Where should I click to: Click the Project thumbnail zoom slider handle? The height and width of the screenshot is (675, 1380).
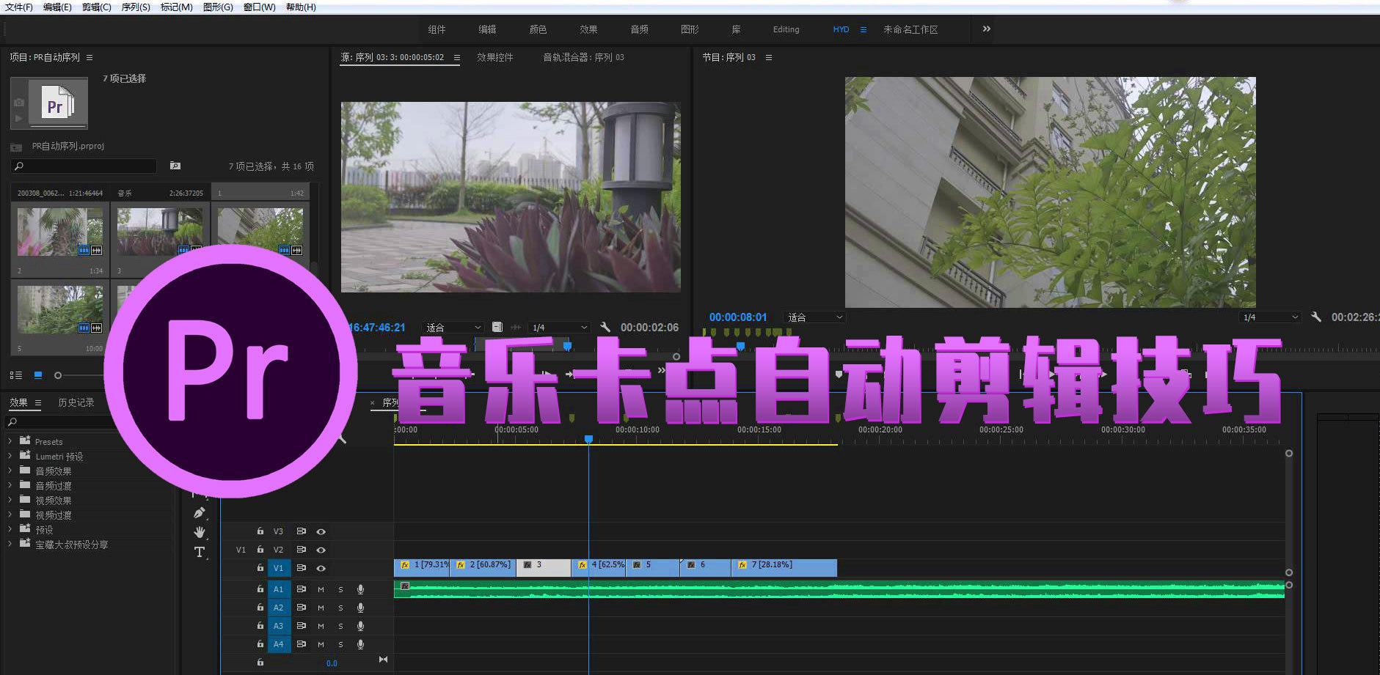coord(58,375)
